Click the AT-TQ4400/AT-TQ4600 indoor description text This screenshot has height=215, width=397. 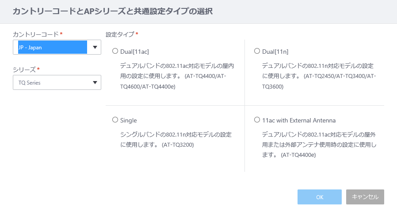coord(177,76)
